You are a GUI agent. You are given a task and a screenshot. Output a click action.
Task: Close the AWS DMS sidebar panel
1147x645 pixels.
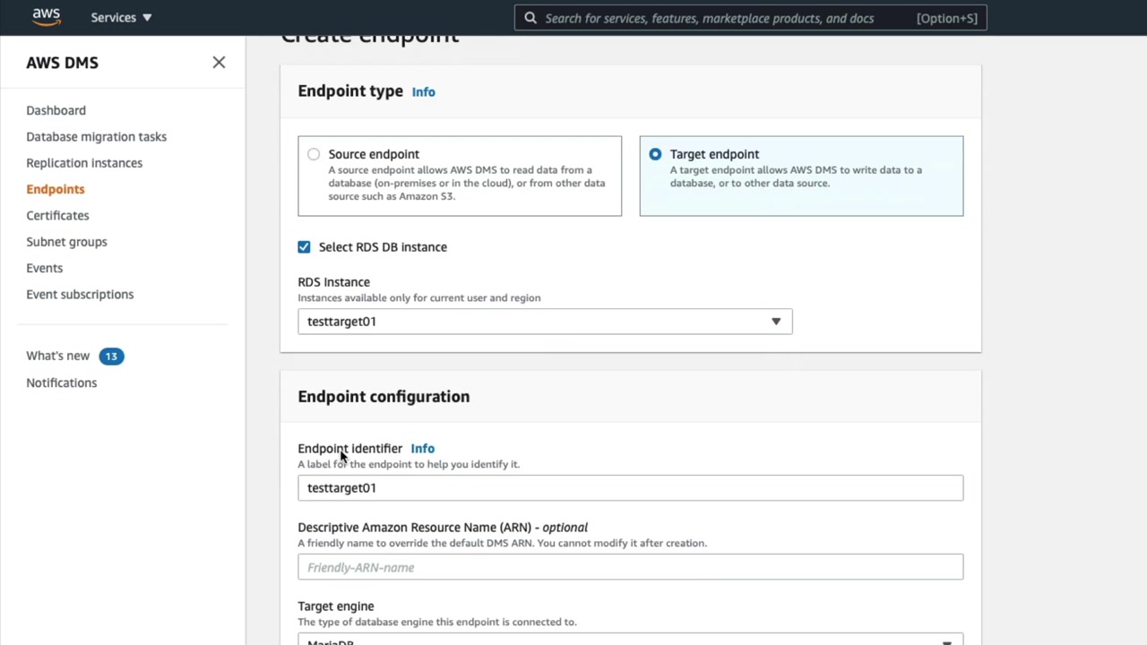219,63
